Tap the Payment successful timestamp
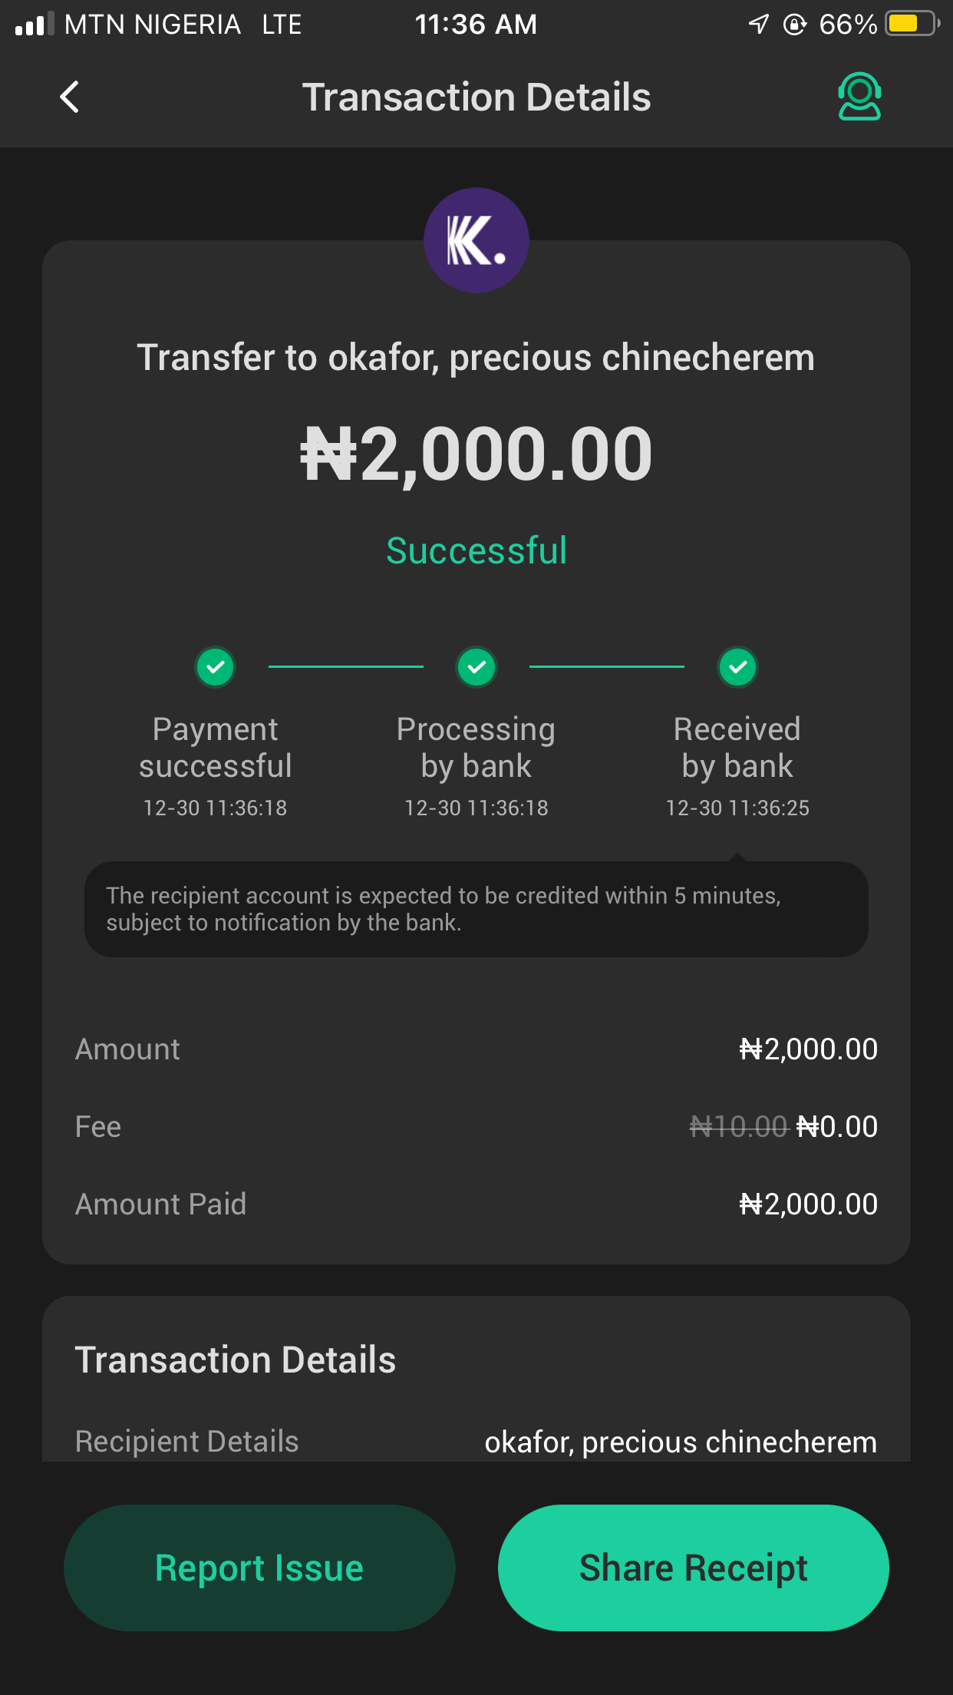The image size is (953, 1695). [x=216, y=808]
